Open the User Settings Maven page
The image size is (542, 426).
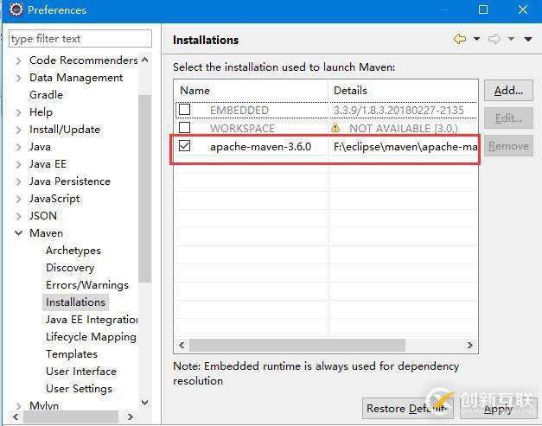(x=80, y=388)
